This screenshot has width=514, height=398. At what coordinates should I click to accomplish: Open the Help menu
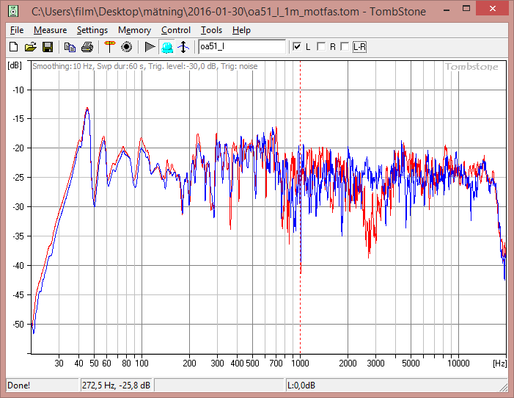[241, 30]
